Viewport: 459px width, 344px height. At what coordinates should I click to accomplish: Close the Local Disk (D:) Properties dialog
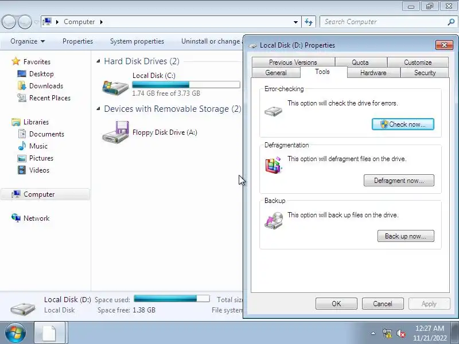[444, 45]
